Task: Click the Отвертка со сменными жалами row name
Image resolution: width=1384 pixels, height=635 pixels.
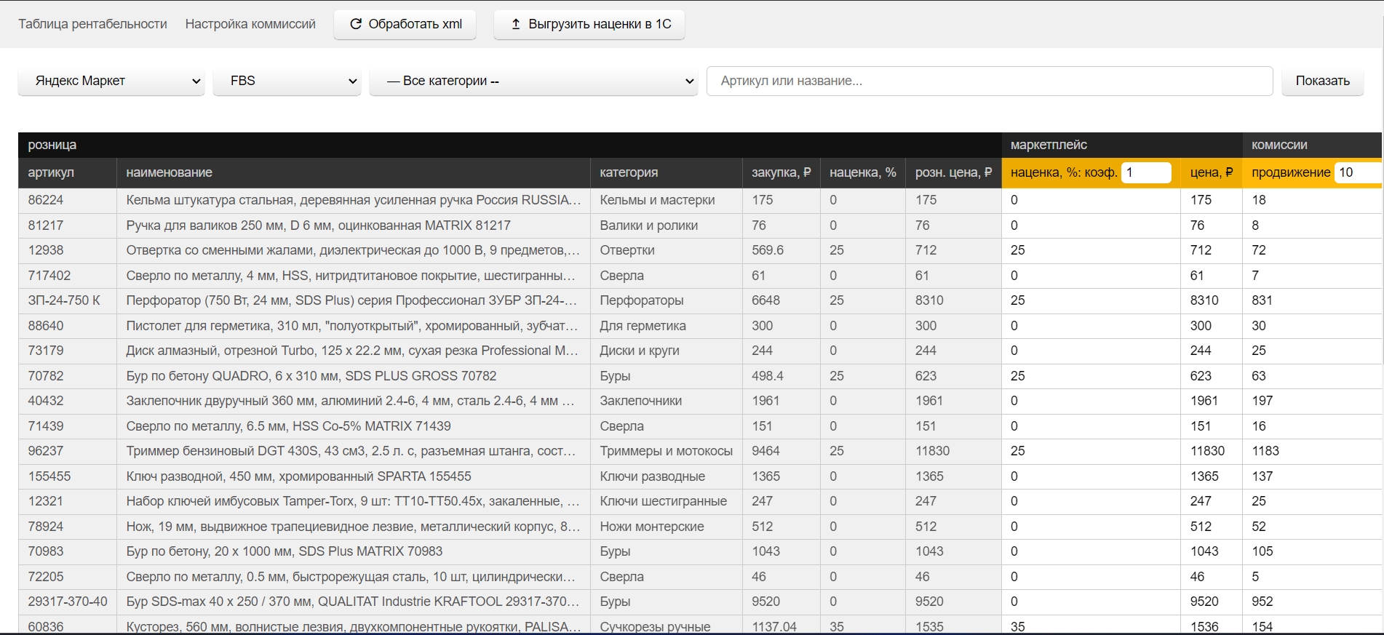Action: click(353, 250)
